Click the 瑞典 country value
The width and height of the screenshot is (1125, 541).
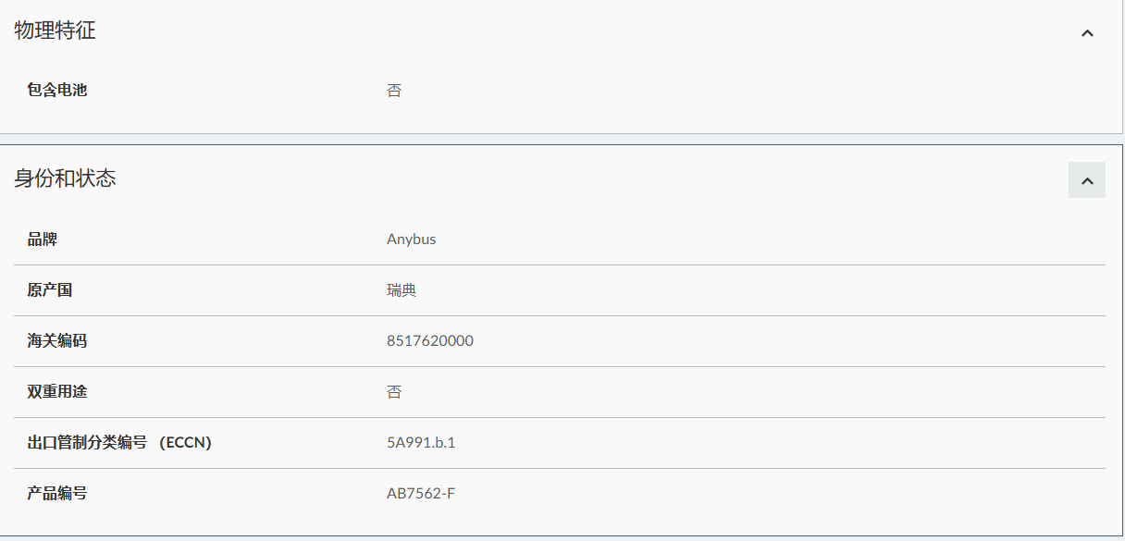(x=402, y=290)
